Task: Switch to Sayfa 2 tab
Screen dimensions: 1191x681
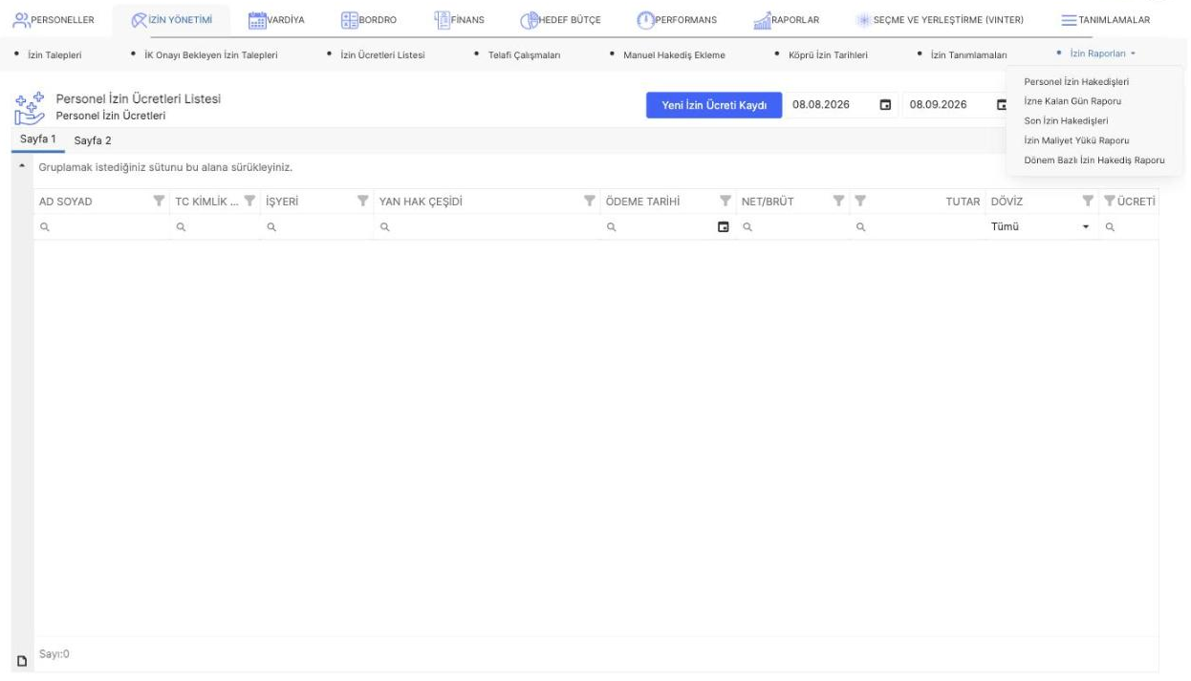Action: coord(93,140)
